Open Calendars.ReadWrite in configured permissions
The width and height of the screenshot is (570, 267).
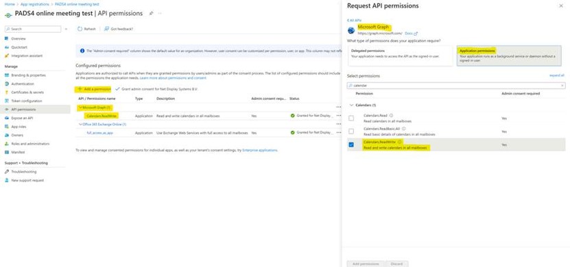click(x=102, y=116)
